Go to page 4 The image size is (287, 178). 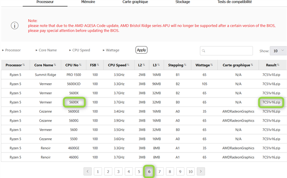click(x=129, y=172)
